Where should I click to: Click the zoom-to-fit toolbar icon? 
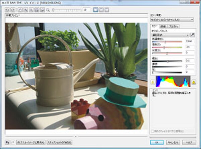pos(37,10)
